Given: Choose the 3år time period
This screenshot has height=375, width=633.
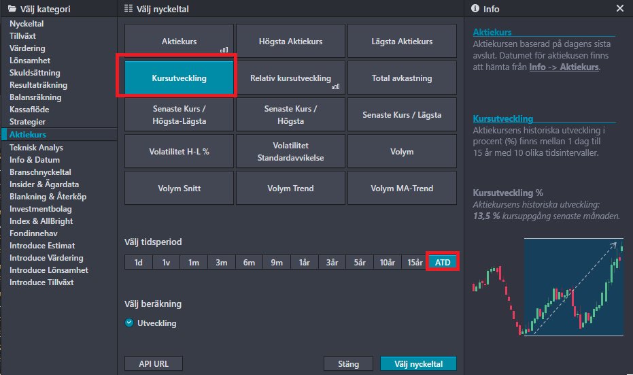Looking at the screenshot, I should tap(332, 262).
